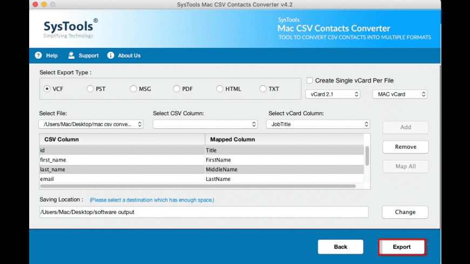Click the mapping table vertical scrollbar
This screenshot has height=264, width=470.
click(367, 156)
